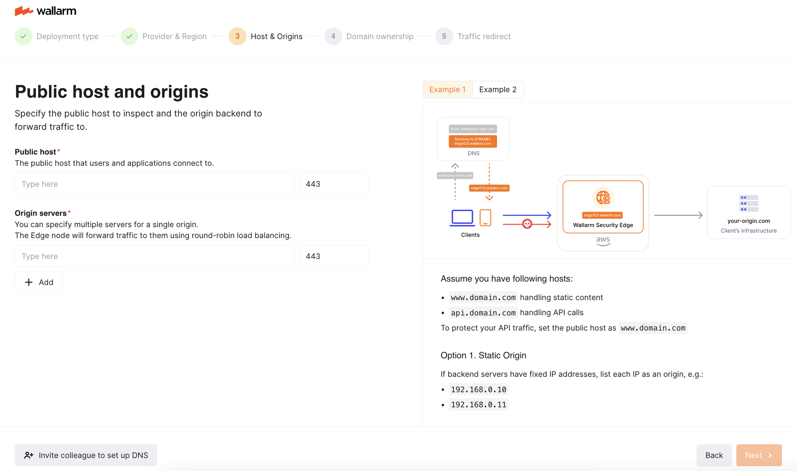The height and width of the screenshot is (471, 797).
Task: Click the invite colleague person icon
Action: 29,455
